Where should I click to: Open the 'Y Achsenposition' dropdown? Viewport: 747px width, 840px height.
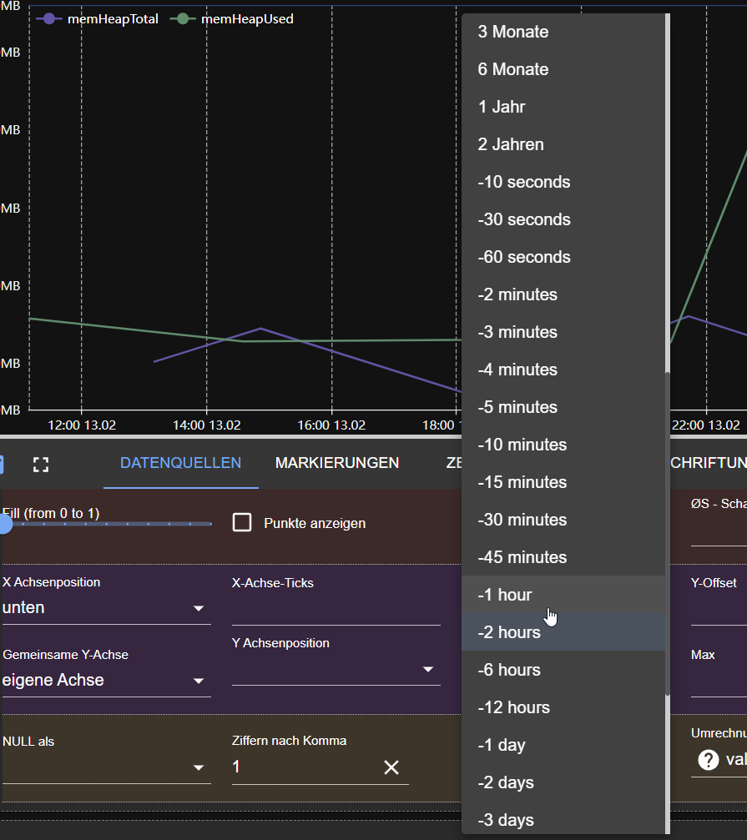428,669
